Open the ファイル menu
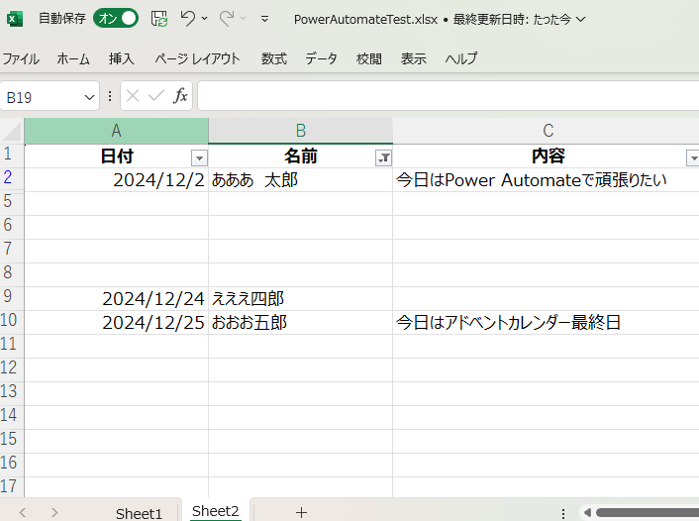 pyautogui.click(x=21, y=58)
